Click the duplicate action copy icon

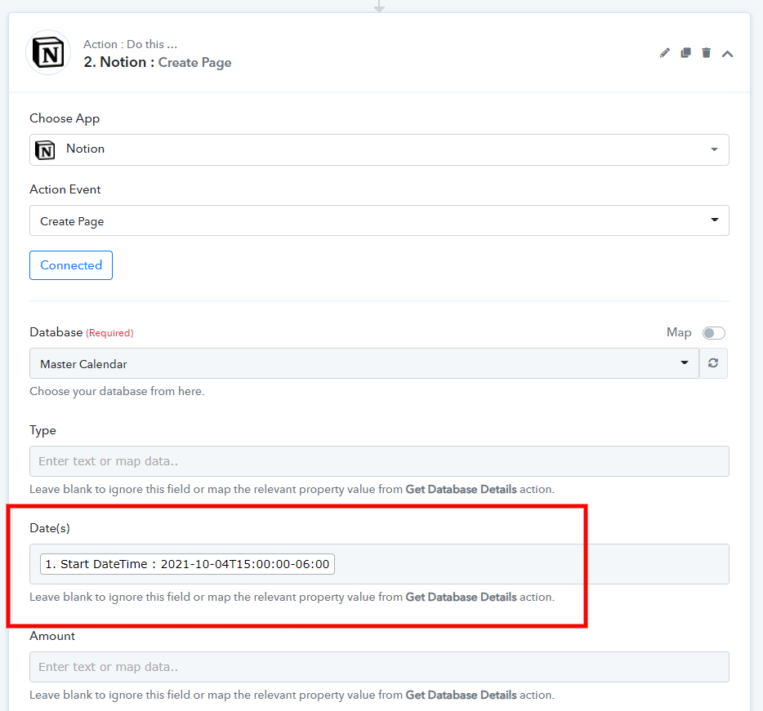(x=685, y=52)
